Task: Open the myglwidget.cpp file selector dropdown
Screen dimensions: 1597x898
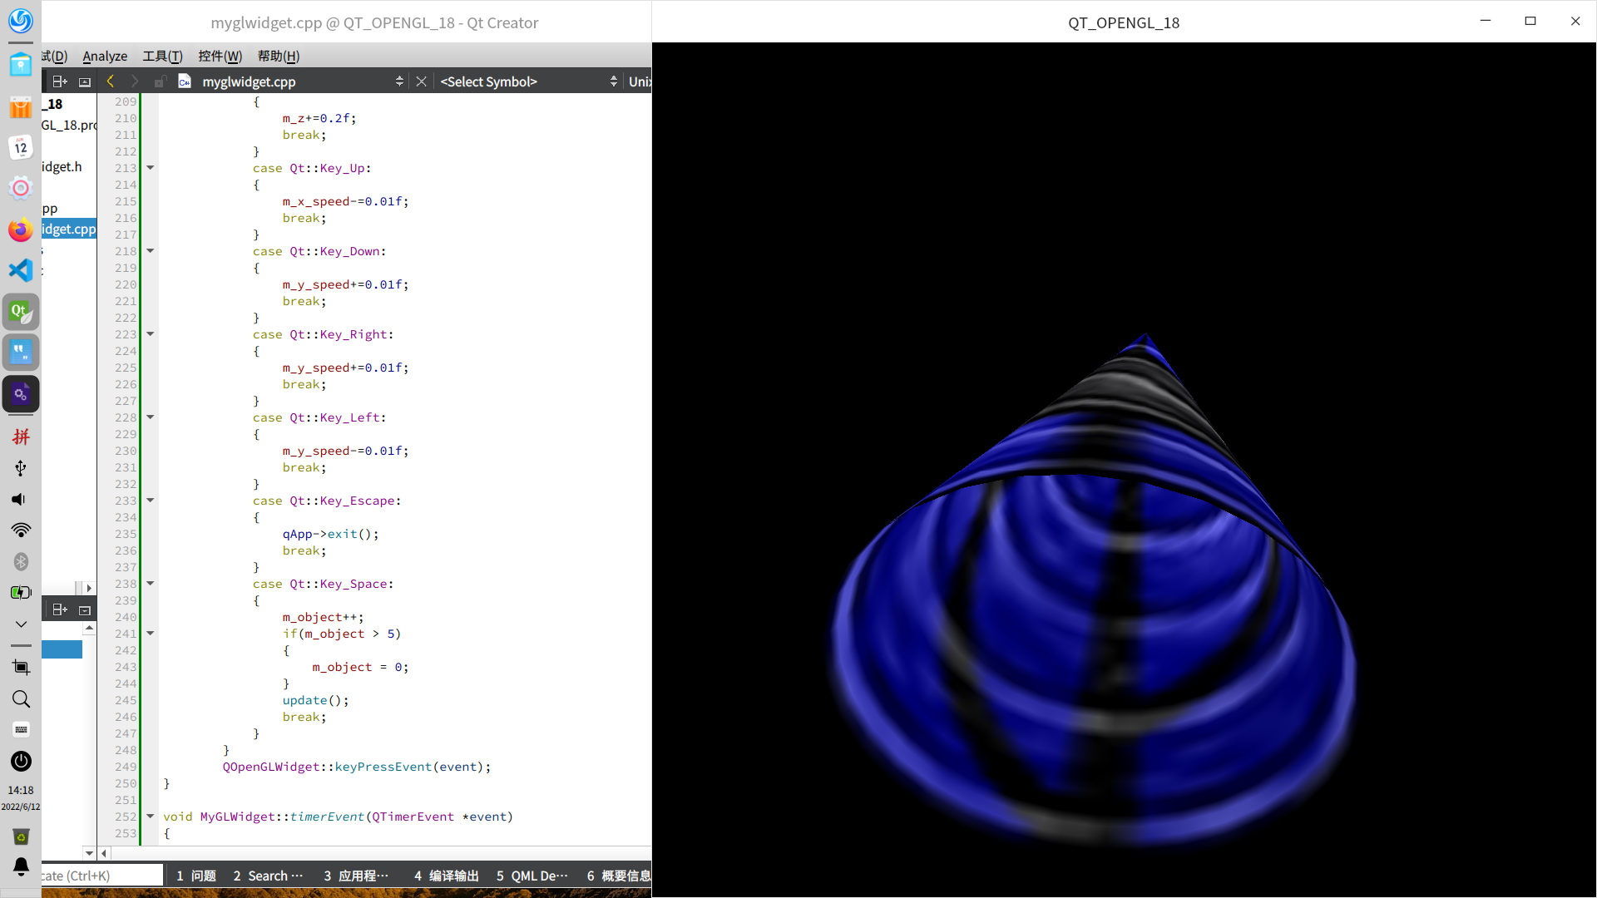Action: click(x=398, y=81)
